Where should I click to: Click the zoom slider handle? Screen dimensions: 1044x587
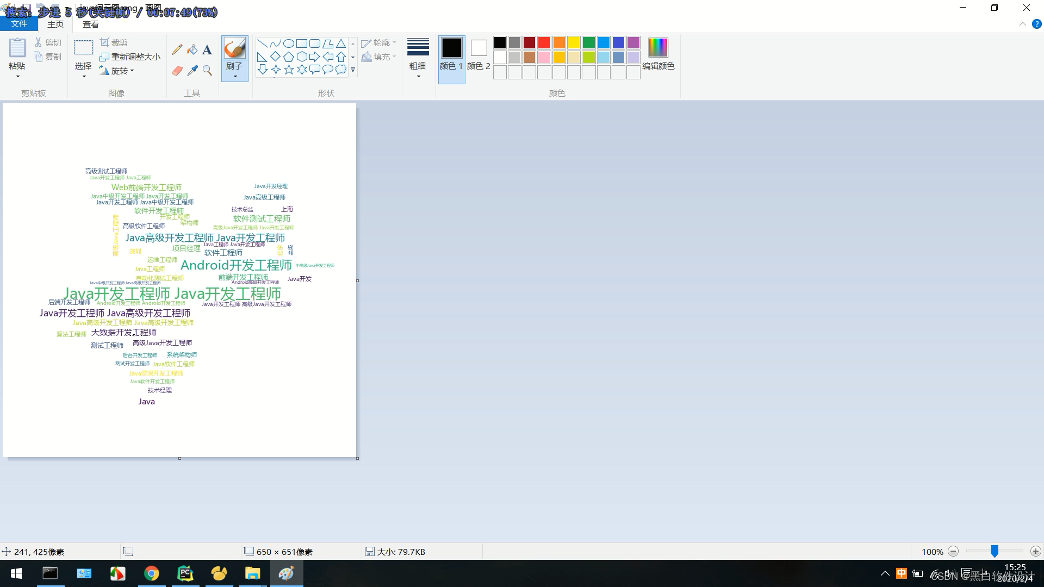click(x=995, y=551)
